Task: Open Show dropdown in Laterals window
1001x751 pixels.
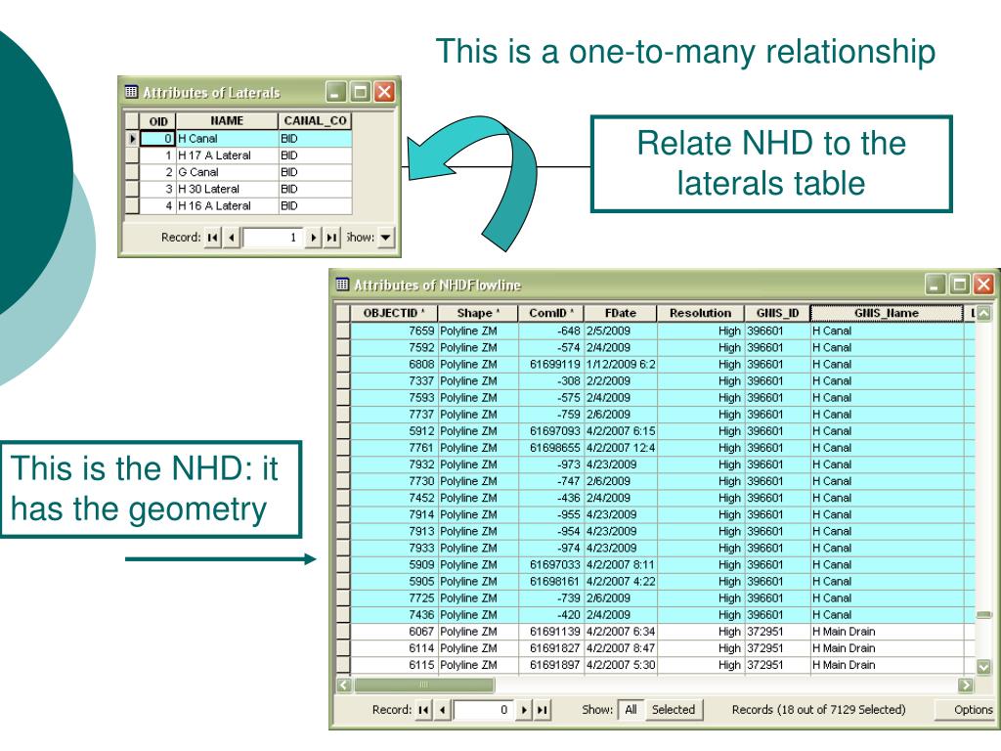Action: (385, 238)
